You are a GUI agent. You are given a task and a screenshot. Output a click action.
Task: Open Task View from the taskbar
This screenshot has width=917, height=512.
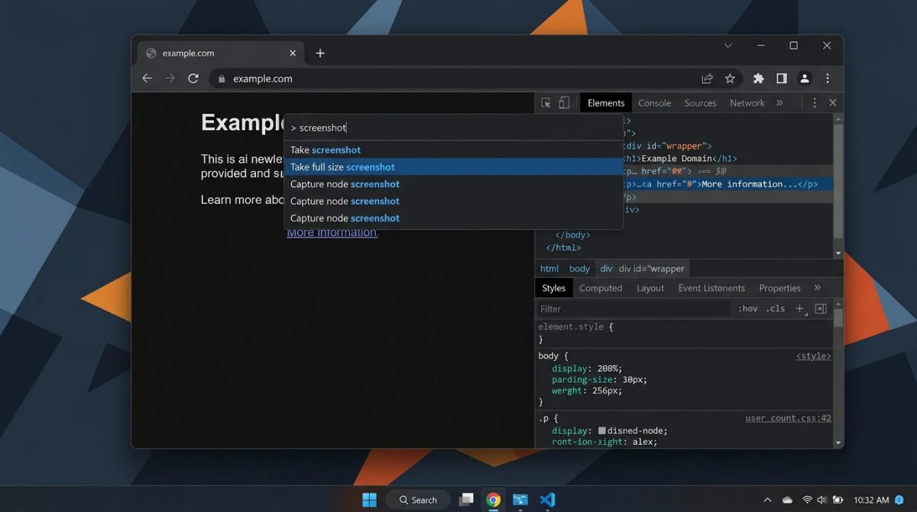466,500
